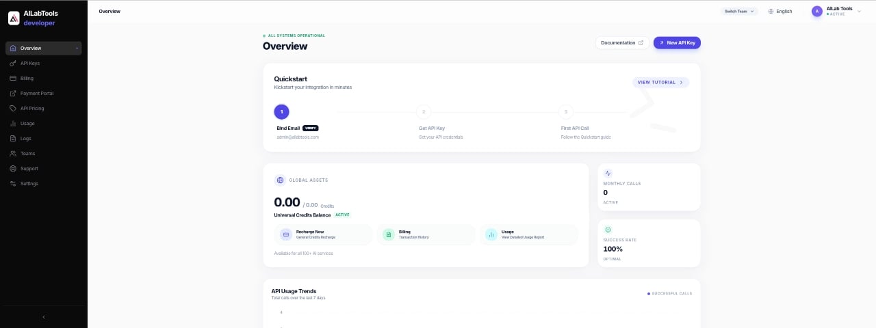
Task: Click the bar chart icon beside sidebar Usage
Action: click(x=13, y=123)
